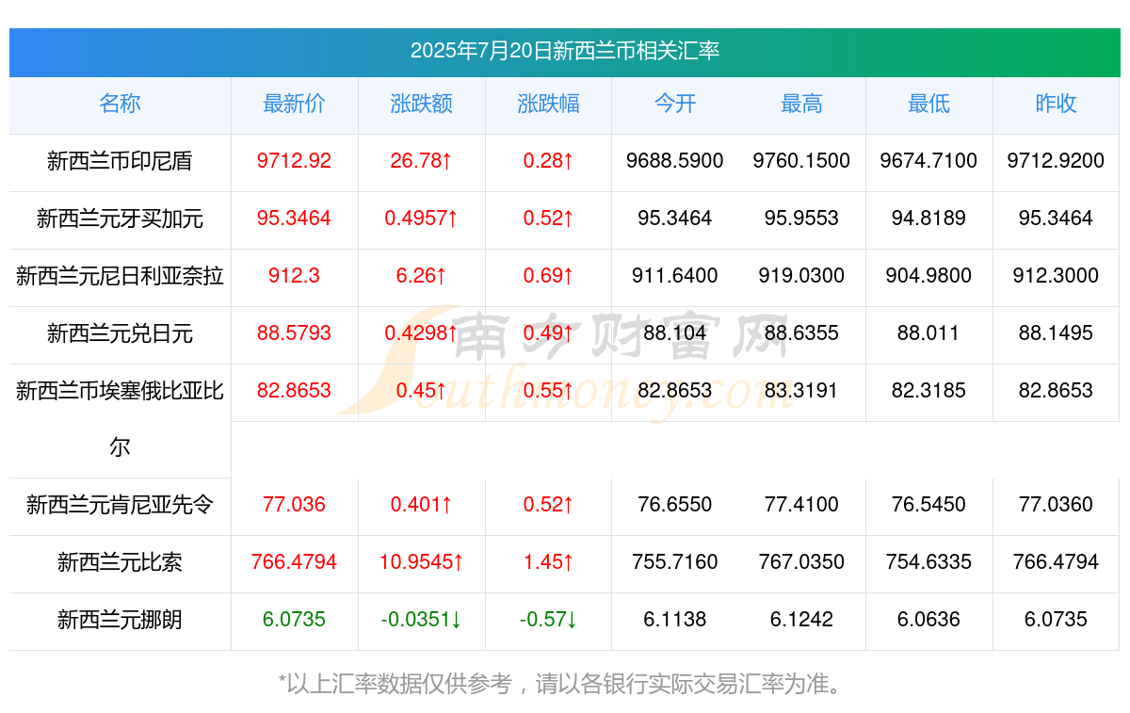Click the previous close 77.0360
The height and width of the screenshot is (713, 1130).
tap(1056, 505)
